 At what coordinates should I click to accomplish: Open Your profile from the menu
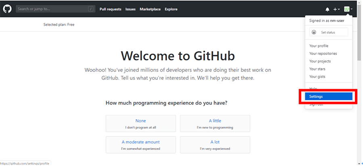click(x=319, y=46)
